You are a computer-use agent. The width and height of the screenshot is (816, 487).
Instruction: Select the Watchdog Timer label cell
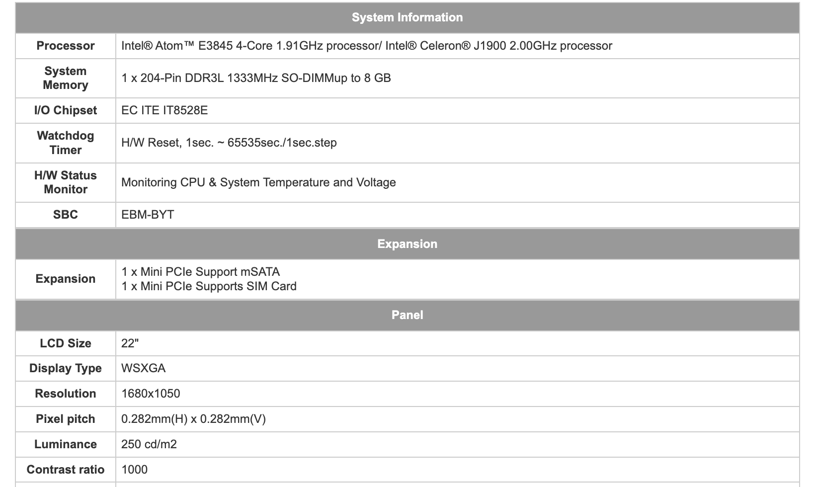pos(66,143)
